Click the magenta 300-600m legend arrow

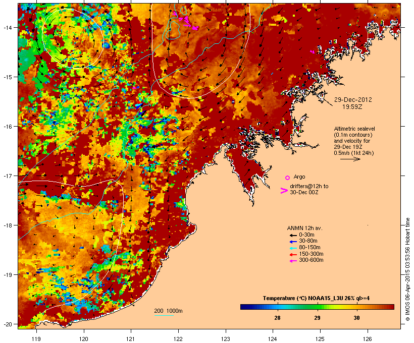[293, 261]
